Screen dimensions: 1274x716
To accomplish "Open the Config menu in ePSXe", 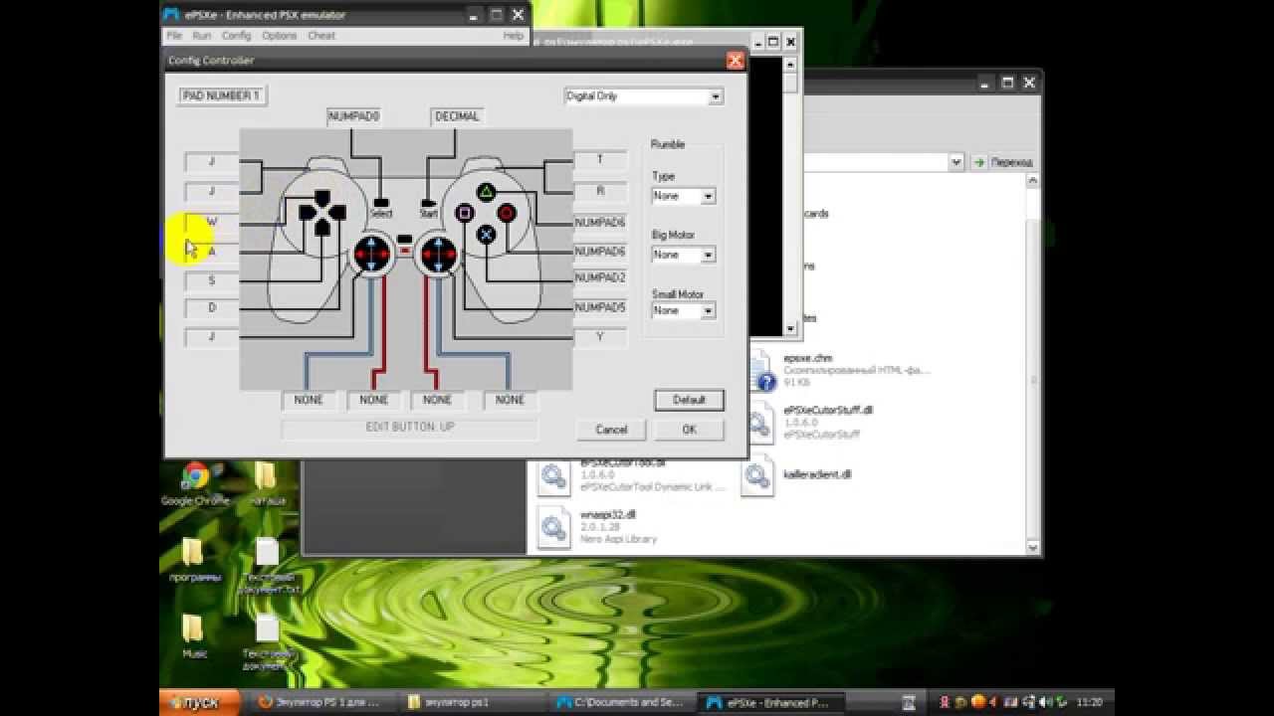I will pyautogui.click(x=236, y=36).
